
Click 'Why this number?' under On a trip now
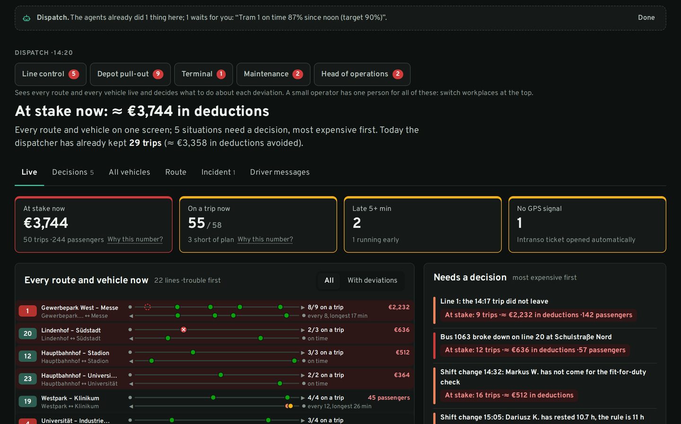pos(265,240)
